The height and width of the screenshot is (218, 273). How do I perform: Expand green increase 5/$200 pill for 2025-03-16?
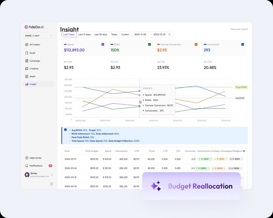(203, 168)
